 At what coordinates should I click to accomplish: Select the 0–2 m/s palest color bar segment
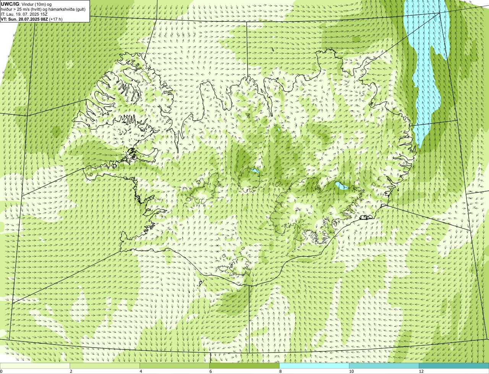(x=35, y=366)
